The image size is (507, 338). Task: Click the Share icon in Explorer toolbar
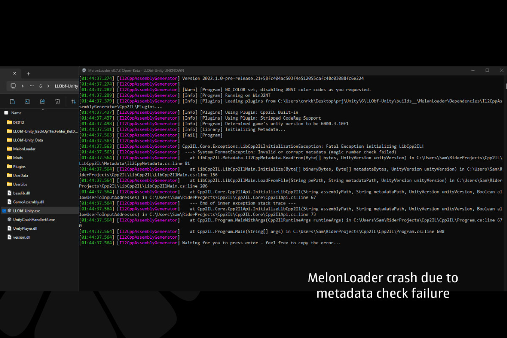(x=42, y=101)
